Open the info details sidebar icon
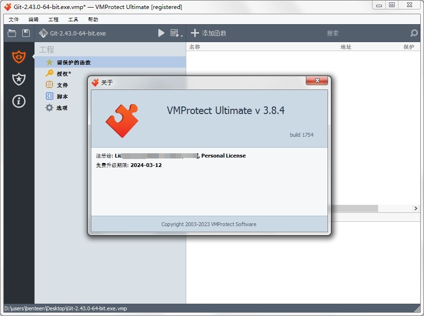The height and width of the screenshot is (316, 424). point(18,101)
